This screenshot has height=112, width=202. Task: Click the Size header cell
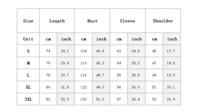[28, 21]
